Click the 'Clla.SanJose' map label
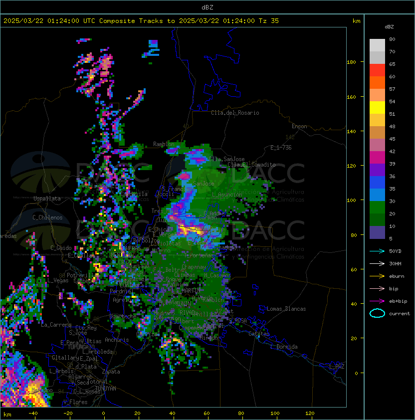The width and height of the screenshot is (415, 420). click(x=226, y=159)
